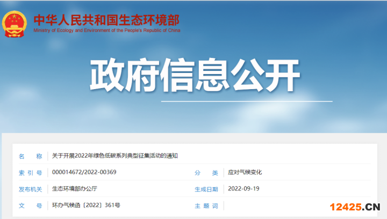Select index number 000014672/2022-00369
This screenshot has height=219, width=387.
point(84,172)
